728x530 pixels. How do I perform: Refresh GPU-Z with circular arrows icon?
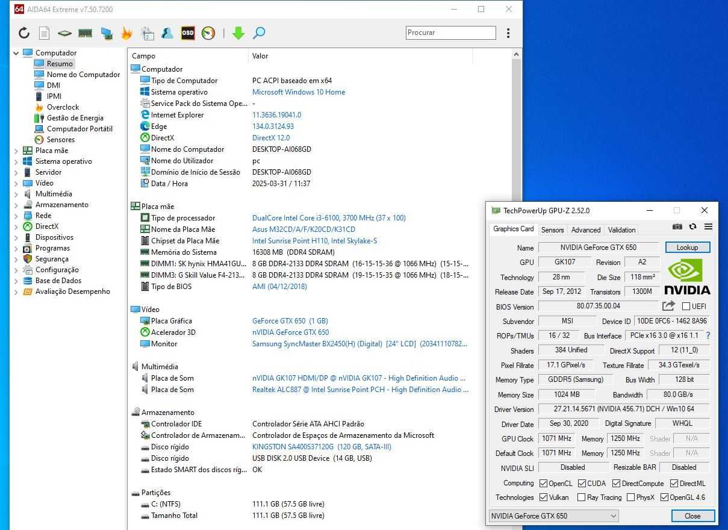[x=692, y=226]
